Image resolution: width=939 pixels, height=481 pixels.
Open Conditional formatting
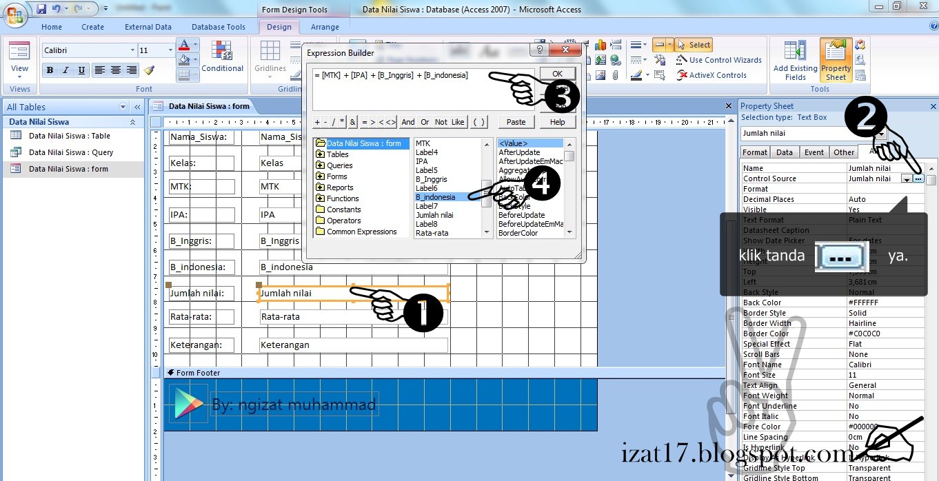[x=222, y=57]
